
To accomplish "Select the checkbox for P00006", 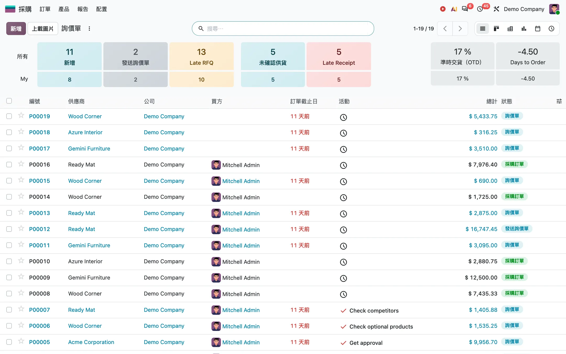I will [x=9, y=326].
